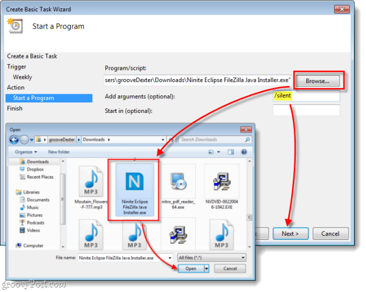
Task: Close the Open dialog
Action: (246, 130)
